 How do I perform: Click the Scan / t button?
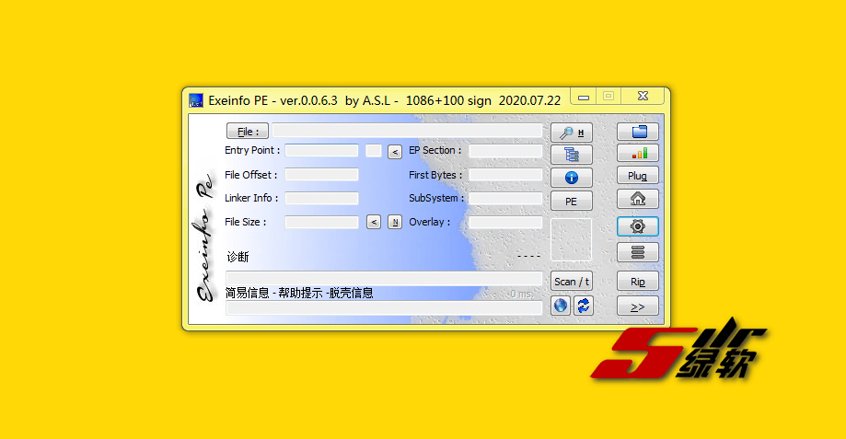pos(571,282)
